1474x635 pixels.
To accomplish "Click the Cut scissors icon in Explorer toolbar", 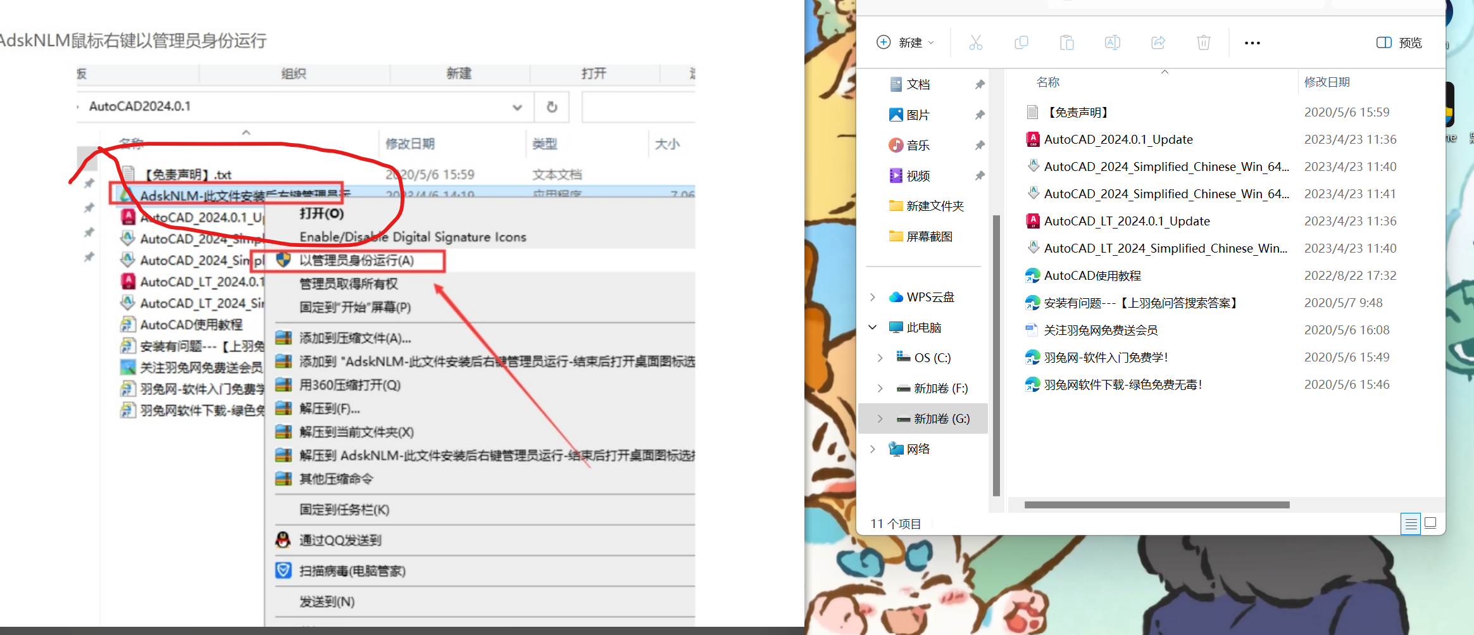I will click(x=975, y=43).
